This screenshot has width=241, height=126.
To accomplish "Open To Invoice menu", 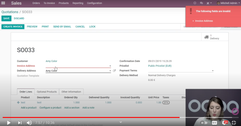I will tap(49, 3).
